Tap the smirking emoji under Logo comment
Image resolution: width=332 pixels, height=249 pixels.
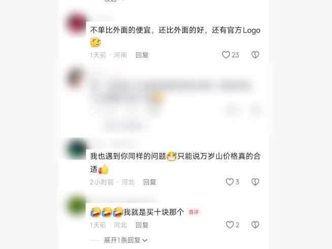(95, 42)
